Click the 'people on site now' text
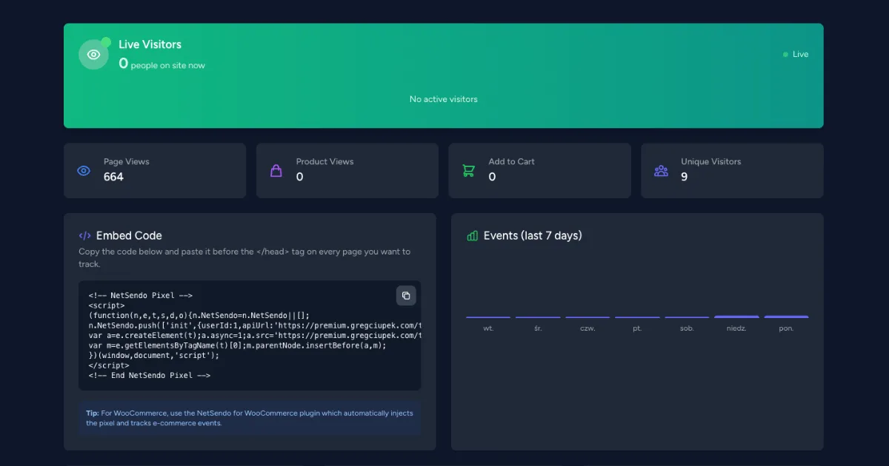The image size is (889, 466). [168, 66]
